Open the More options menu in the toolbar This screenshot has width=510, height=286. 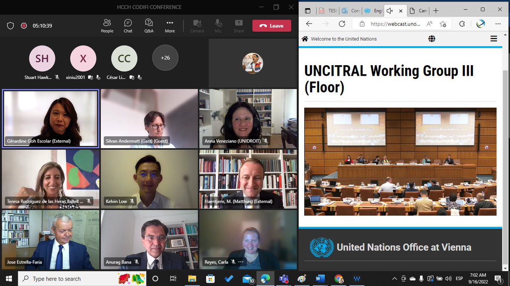(x=170, y=25)
